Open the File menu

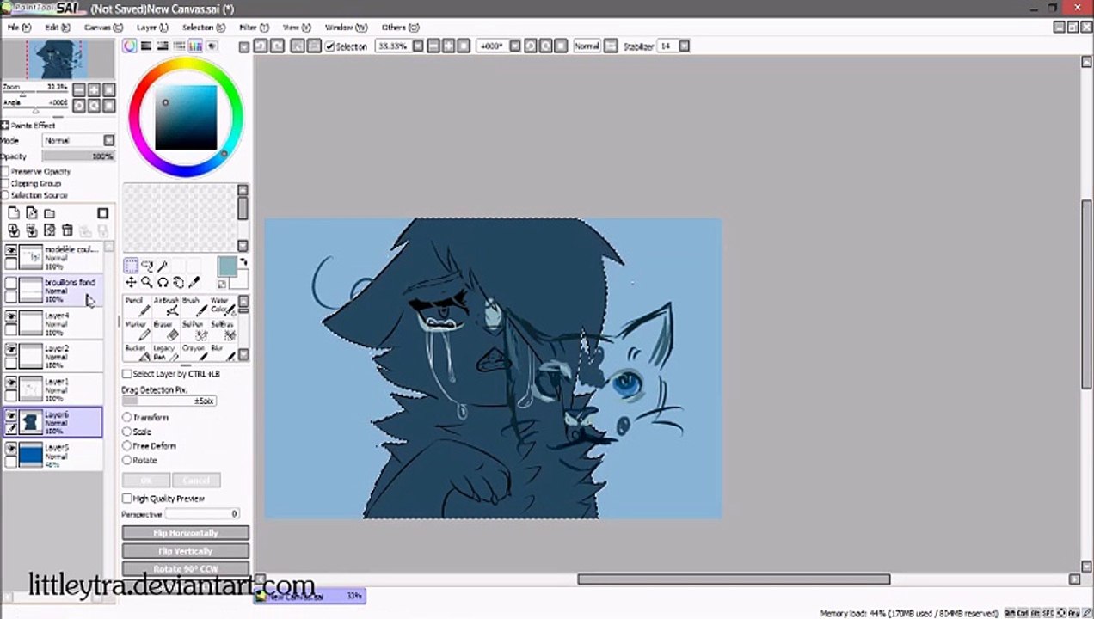19,28
